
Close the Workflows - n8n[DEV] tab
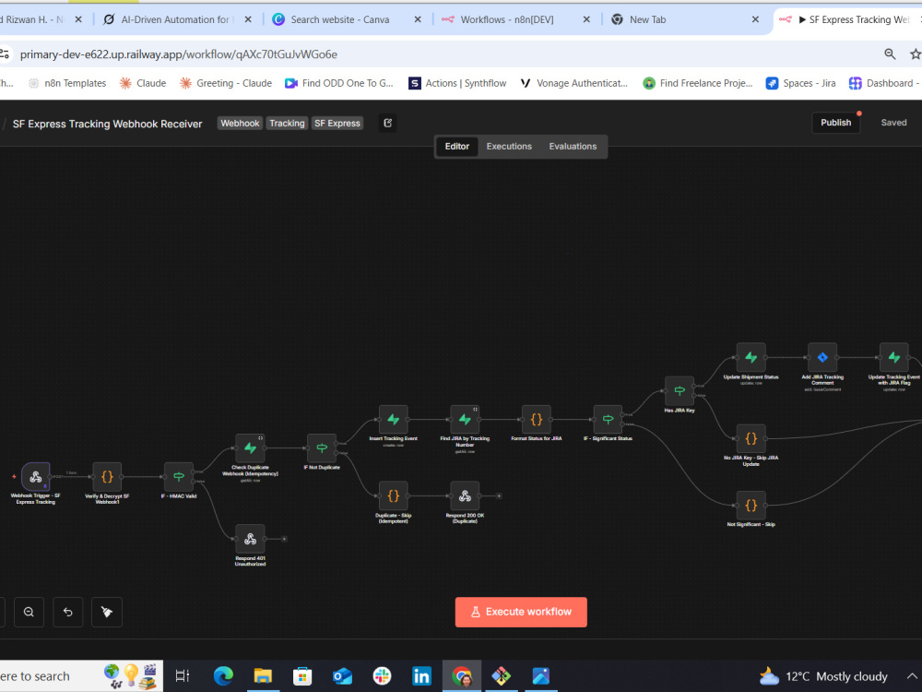coord(586,19)
